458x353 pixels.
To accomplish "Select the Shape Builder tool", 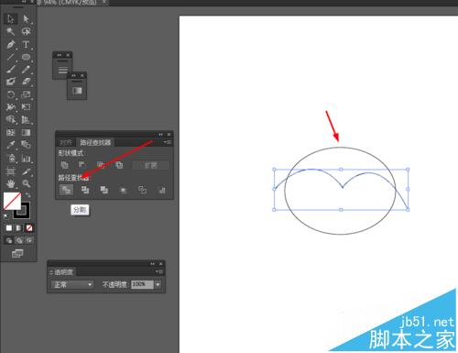I will [10, 119].
